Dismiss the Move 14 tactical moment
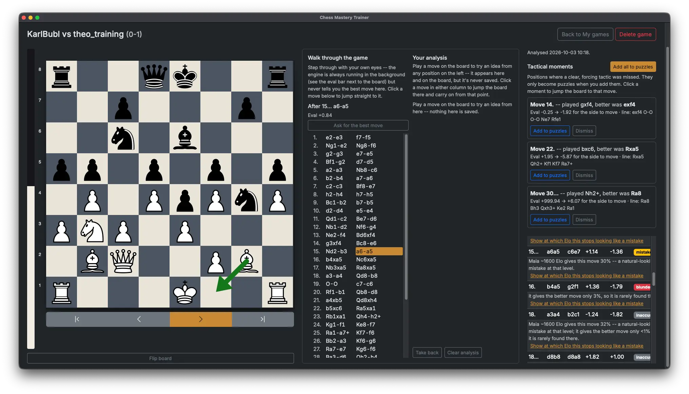The width and height of the screenshot is (689, 394). tap(584, 131)
